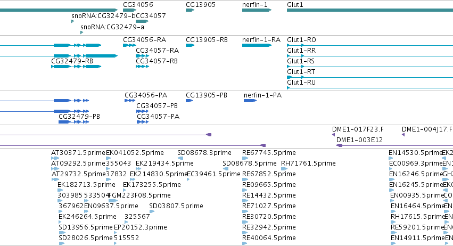Click the Glut1-RR transcript label
Image resolution: width=453 pixels, height=246 pixels.
(x=301, y=51)
